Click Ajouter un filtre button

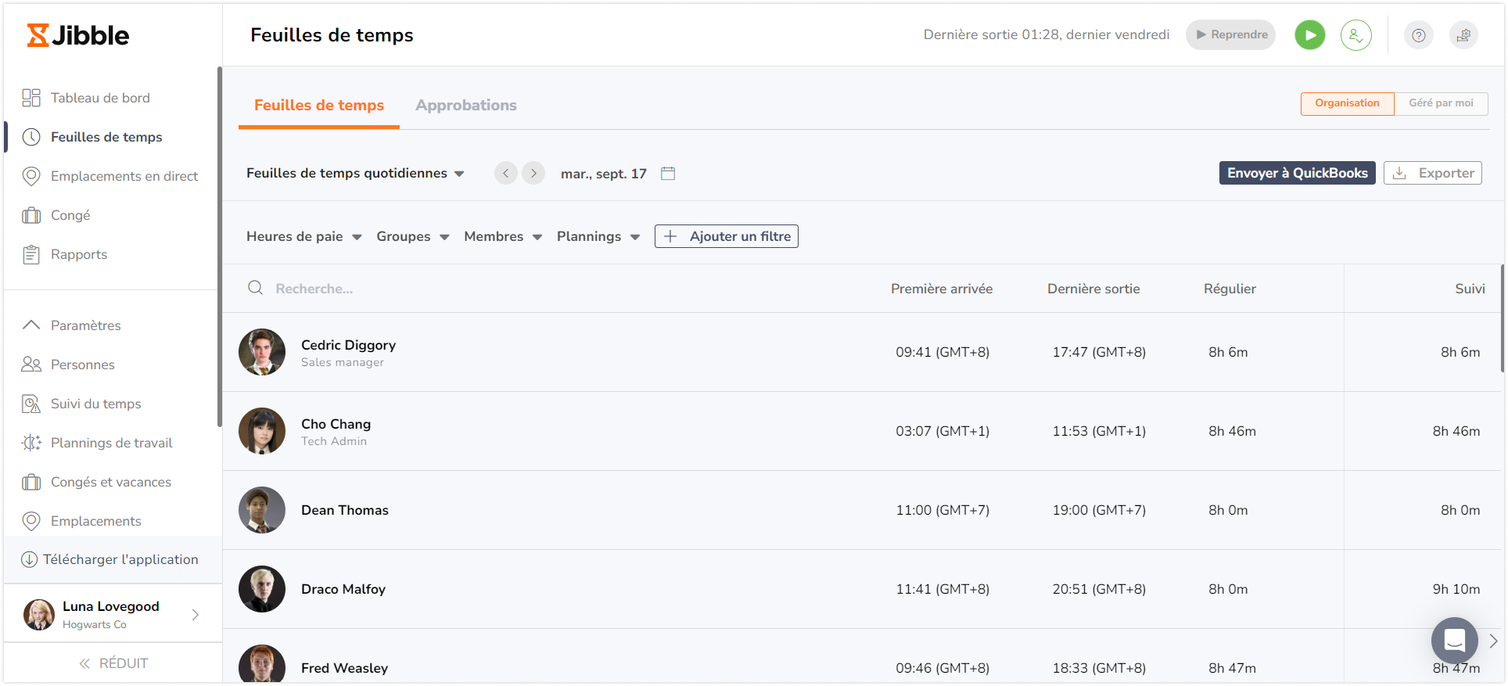pyautogui.click(x=727, y=236)
